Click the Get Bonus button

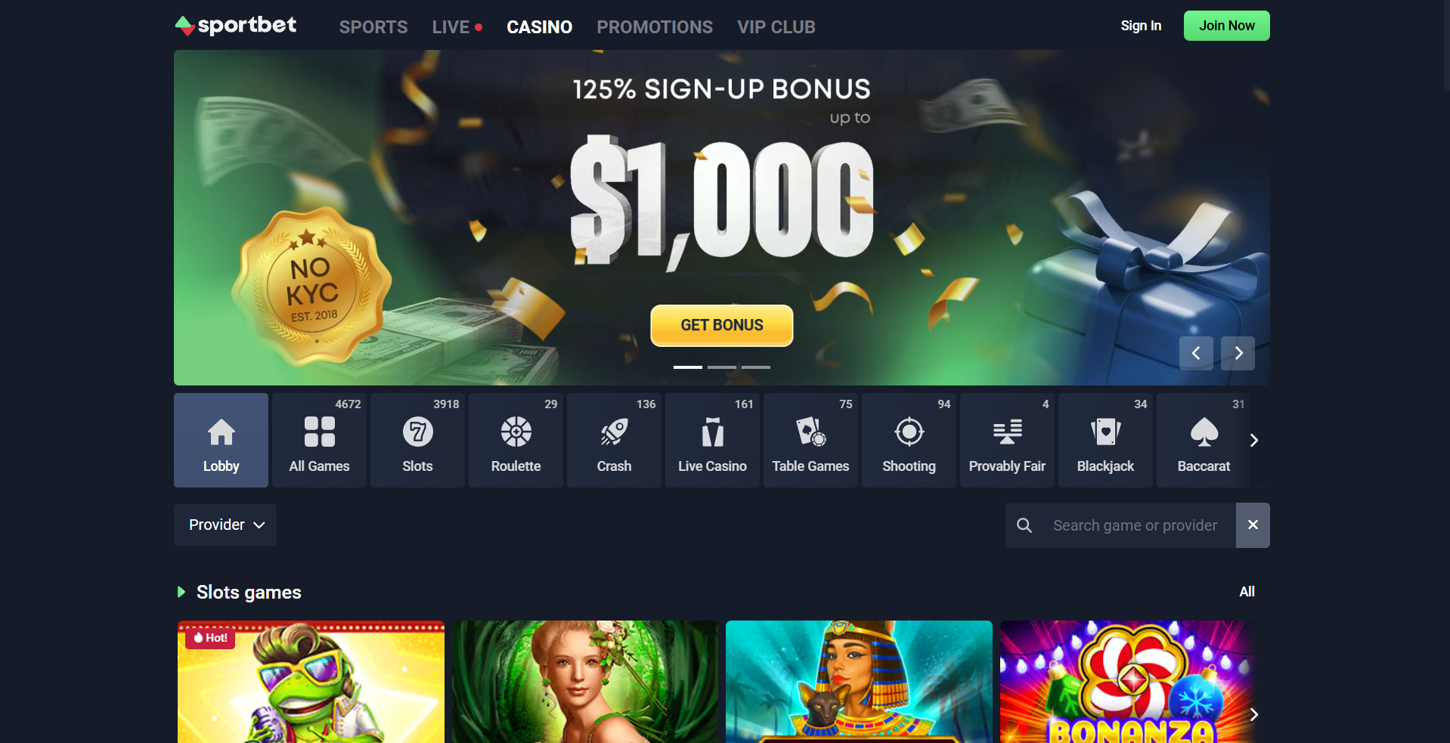(x=722, y=325)
